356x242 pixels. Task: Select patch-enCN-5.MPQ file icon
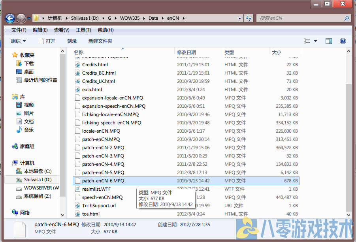pyautogui.click(x=78, y=173)
